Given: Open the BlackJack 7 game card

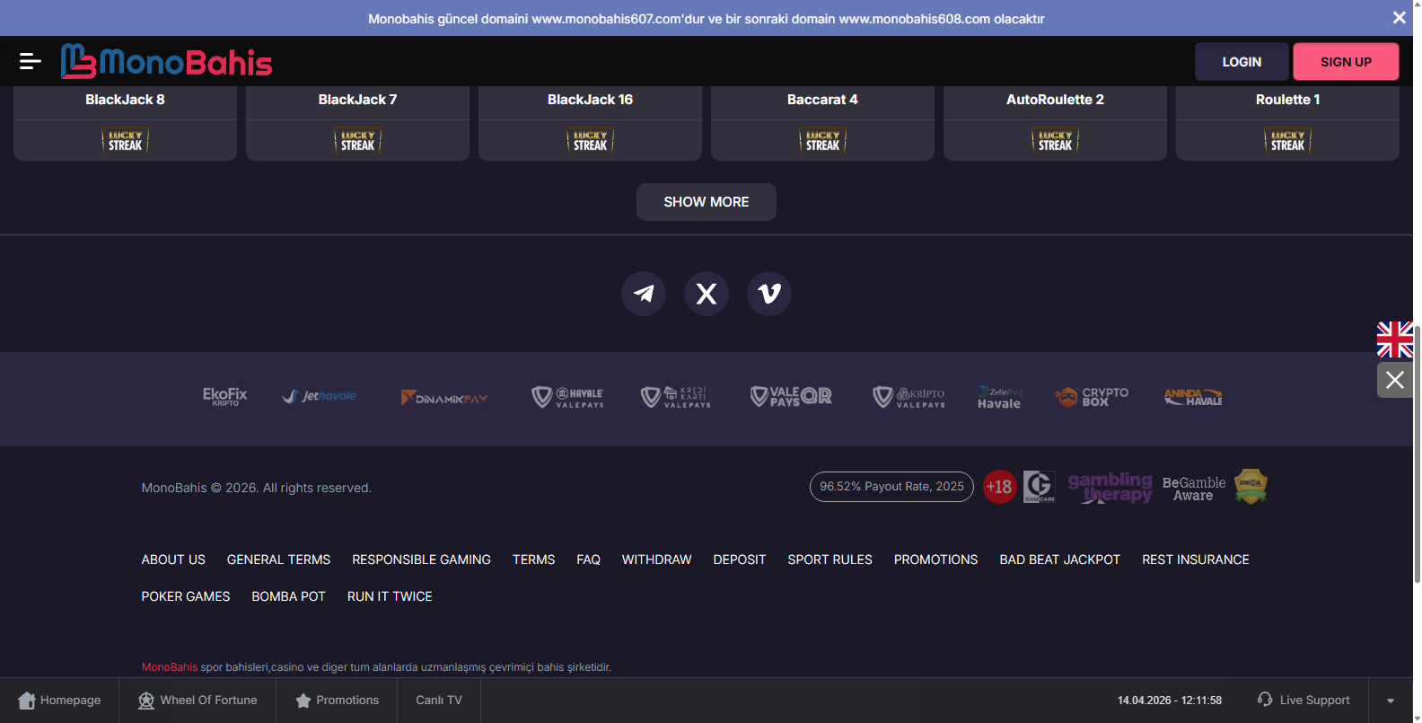Looking at the screenshot, I should click(357, 123).
